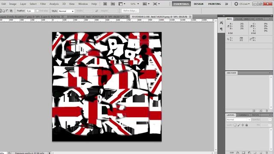Show more workspaces with double chevron
This screenshot has height=154, width=274.
[226, 4]
